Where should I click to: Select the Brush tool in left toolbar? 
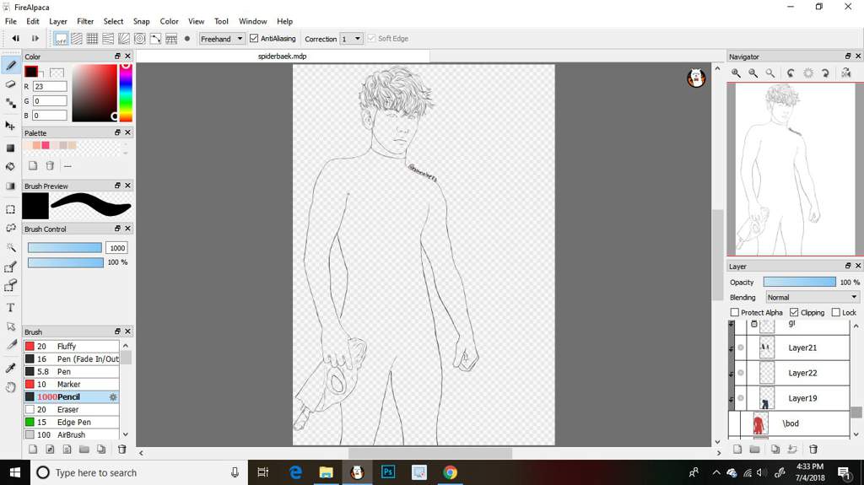click(10, 66)
